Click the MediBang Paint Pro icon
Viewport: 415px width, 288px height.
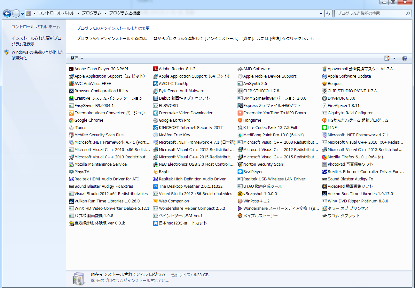click(x=240, y=135)
